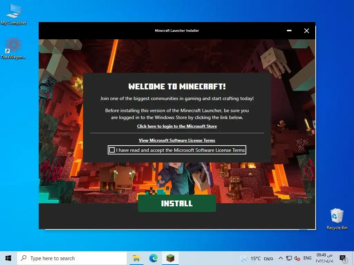This screenshot has height=265, width=354.
Task: Open My Computer desktop icon
Action: click(x=13, y=14)
